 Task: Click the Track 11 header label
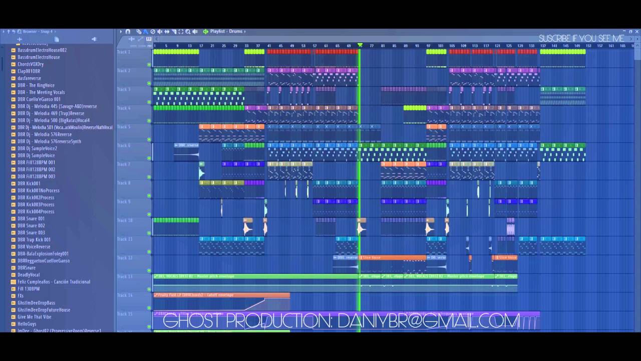(125, 239)
